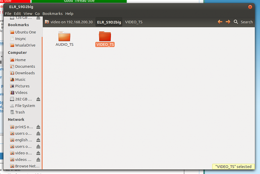Navigate to video on 192.168.200.30 breadcrumb
The height and width of the screenshot is (174, 260).
click(x=69, y=22)
